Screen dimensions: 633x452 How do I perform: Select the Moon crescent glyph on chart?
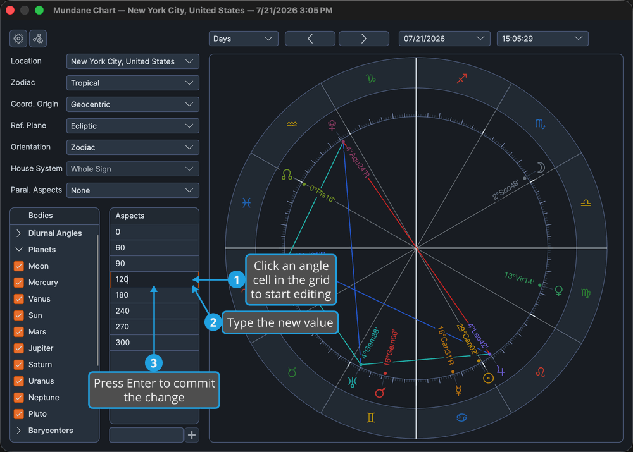[x=541, y=168]
